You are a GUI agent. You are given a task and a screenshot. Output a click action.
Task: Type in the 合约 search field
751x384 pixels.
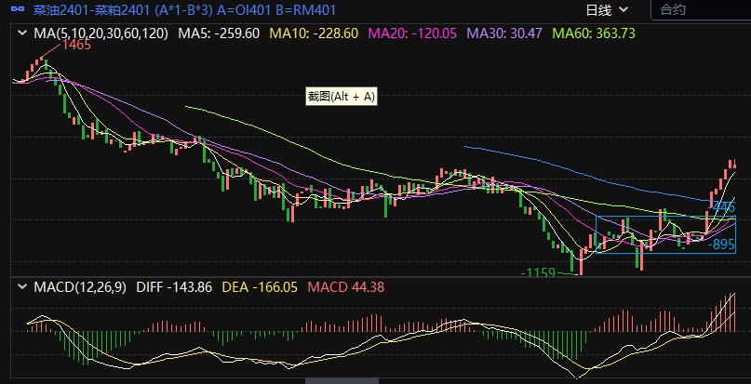(x=698, y=10)
